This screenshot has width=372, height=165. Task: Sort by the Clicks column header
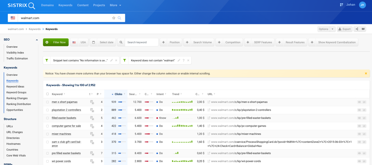pyautogui.click(x=118, y=94)
